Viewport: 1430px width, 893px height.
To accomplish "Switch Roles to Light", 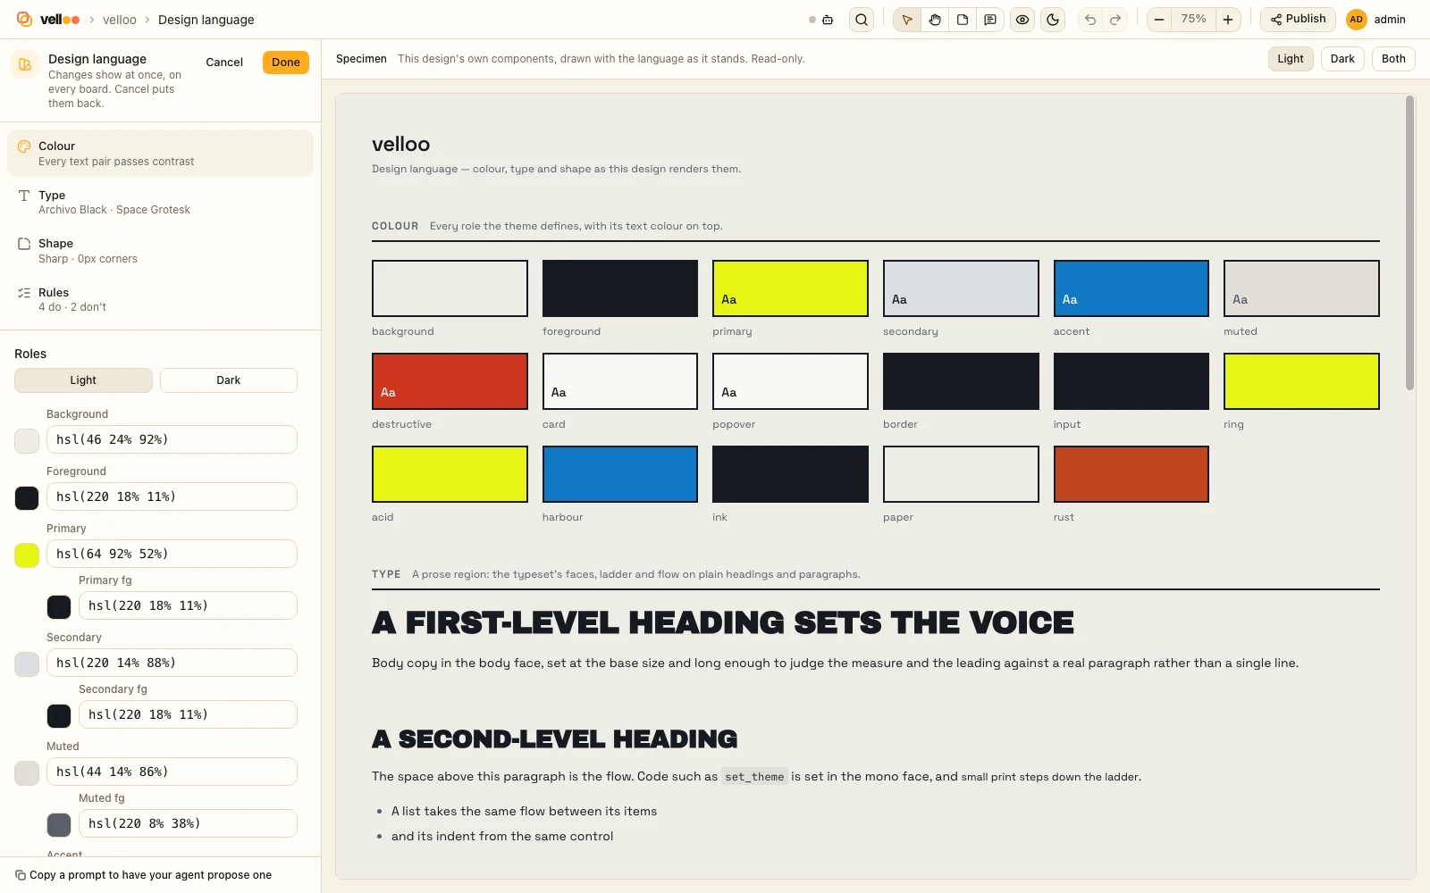I will pos(83,380).
